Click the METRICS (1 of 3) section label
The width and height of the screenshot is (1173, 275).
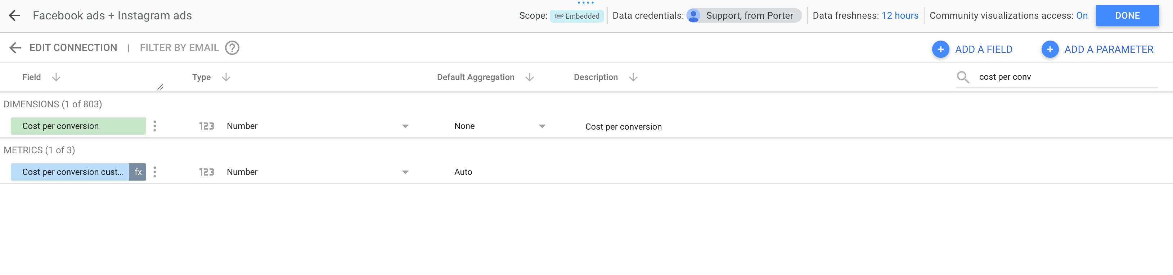point(39,150)
